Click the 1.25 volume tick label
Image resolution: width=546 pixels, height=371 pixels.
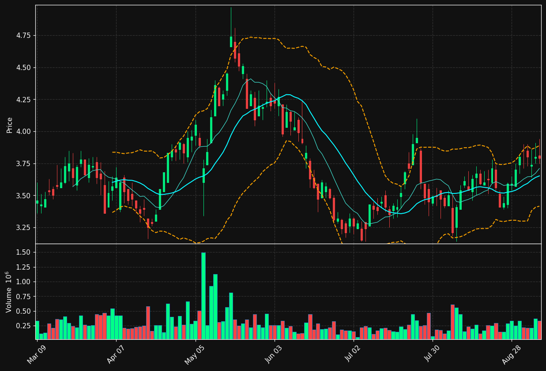tap(23, 267)
